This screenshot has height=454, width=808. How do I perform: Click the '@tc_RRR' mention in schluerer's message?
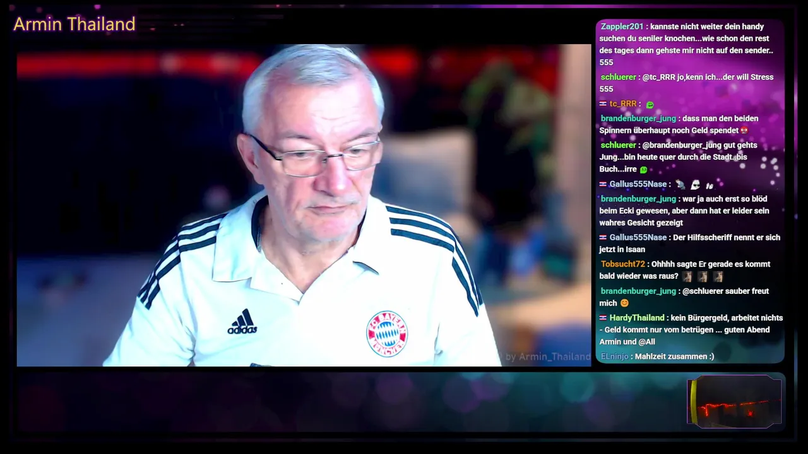tap(658, 77)
